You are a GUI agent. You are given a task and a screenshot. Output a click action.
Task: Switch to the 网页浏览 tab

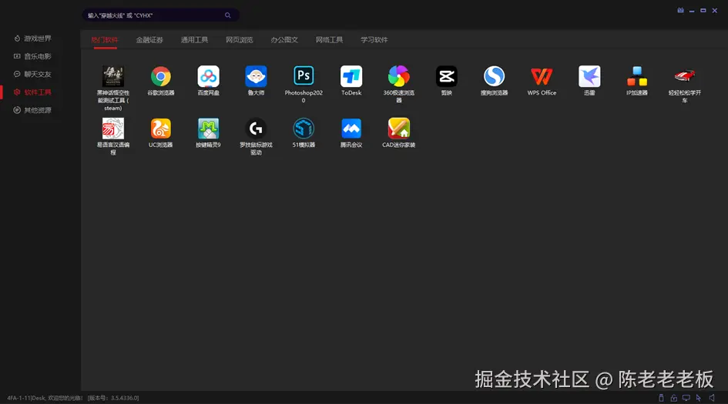(240, 40)
